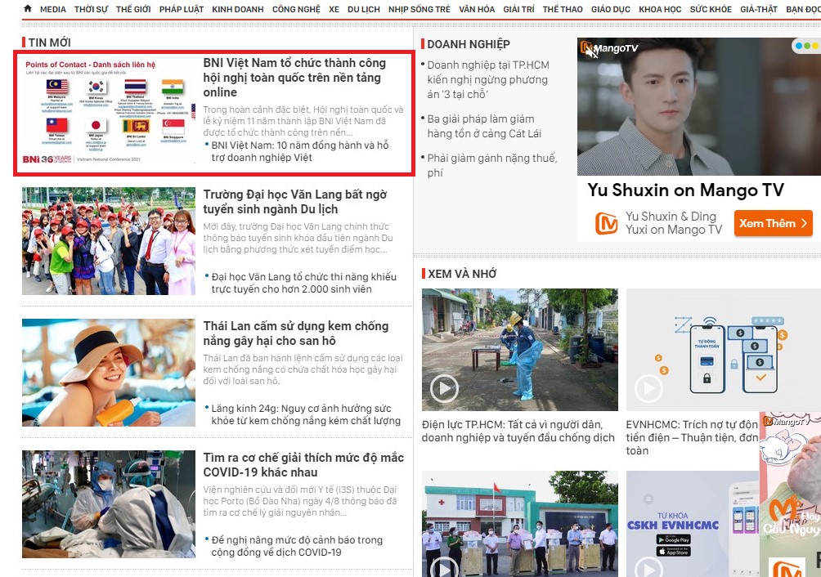The width and height of the screenshot is (821, 577).
Task: Open the DOANH NGHIỆP section heading
Action: [468, 44]
